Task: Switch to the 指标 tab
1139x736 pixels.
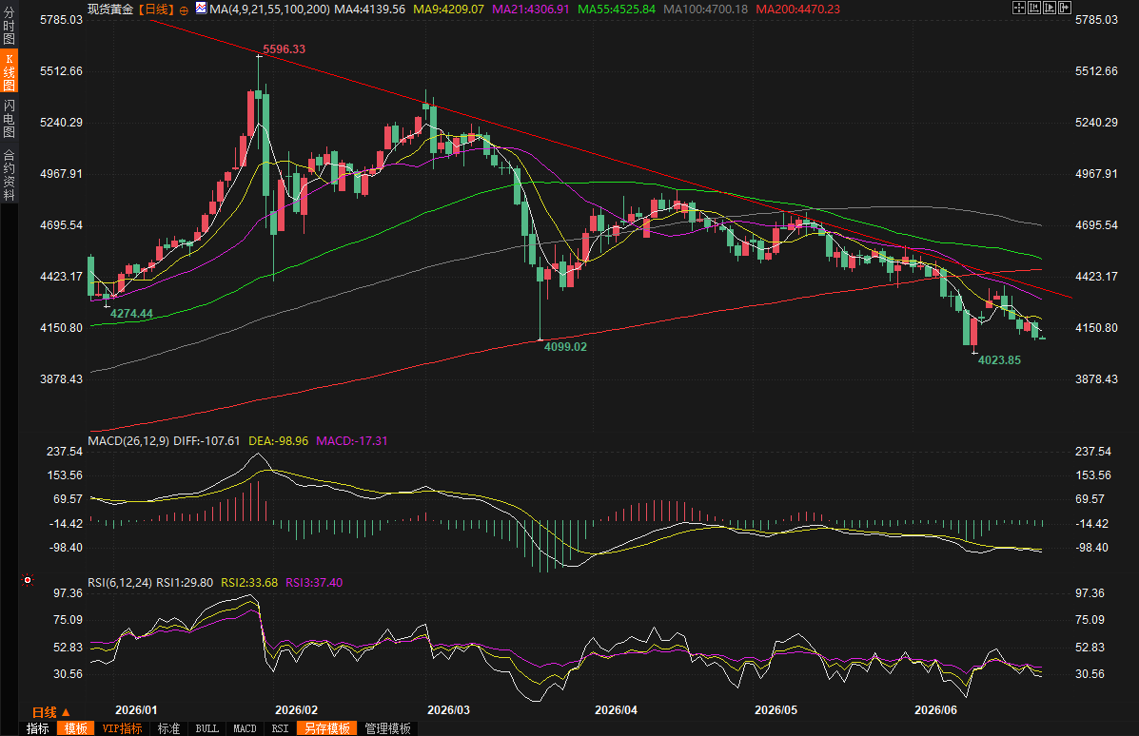Action: [38, 728]
